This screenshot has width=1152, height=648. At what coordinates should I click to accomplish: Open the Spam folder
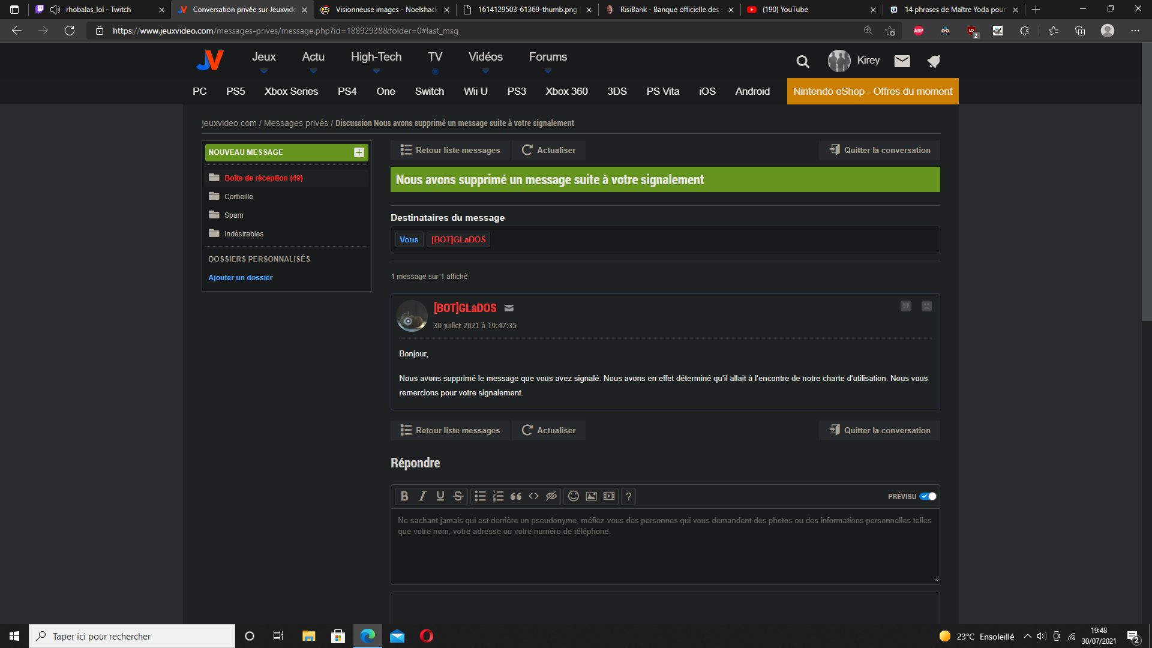coord(233,215)
